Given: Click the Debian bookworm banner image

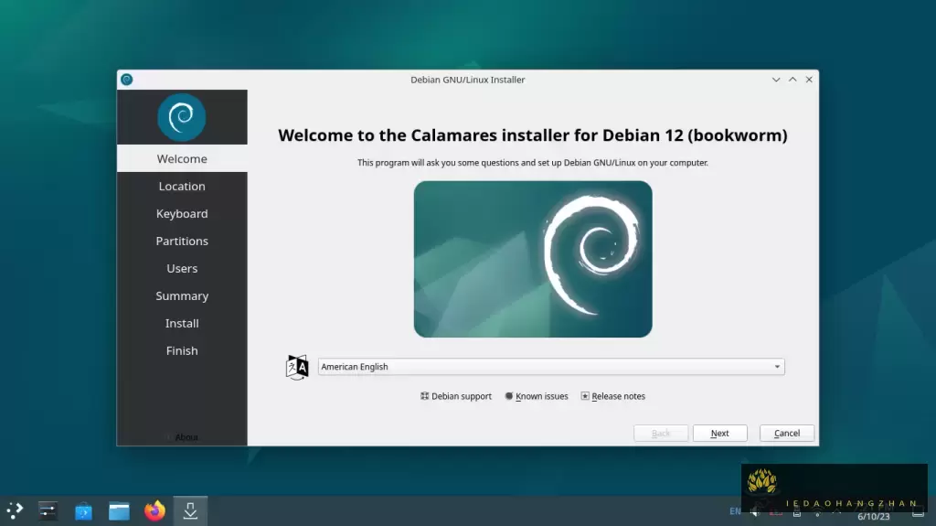Looking at the screenshot, I should pyautogui.click(x=533, y=259).
